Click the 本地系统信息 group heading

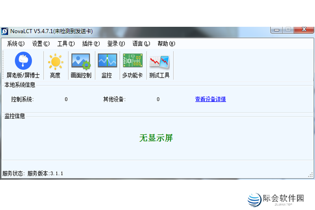20,85
